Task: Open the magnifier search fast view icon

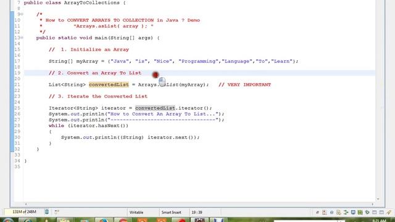Action: (x=339, y=213)
